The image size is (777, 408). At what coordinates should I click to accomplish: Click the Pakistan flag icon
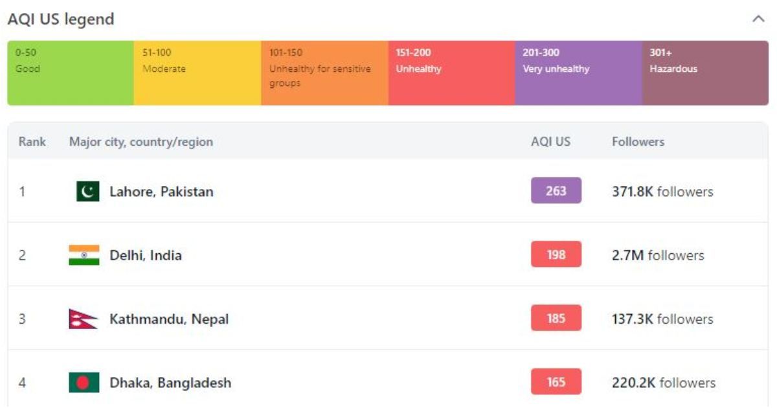pos(87,191)
